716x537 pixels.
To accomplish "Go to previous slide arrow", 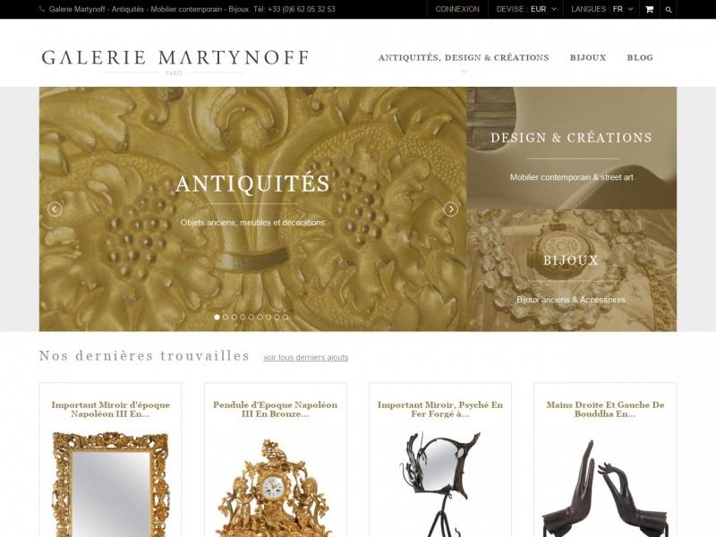I will (55, 209).
